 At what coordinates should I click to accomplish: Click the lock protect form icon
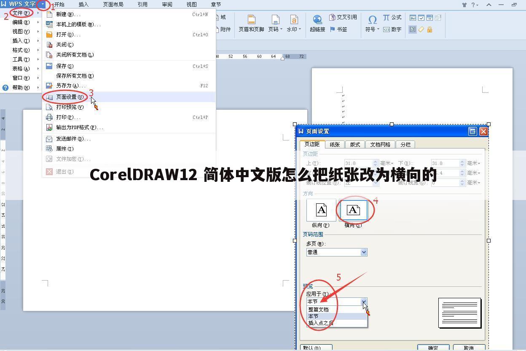(429, 30)
